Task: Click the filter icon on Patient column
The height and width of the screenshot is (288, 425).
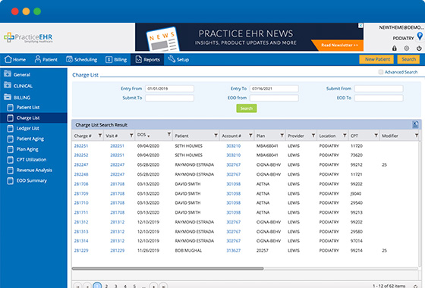Action: point(216,135)
